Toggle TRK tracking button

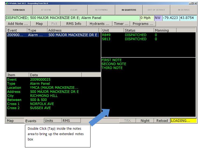[128, 121]
